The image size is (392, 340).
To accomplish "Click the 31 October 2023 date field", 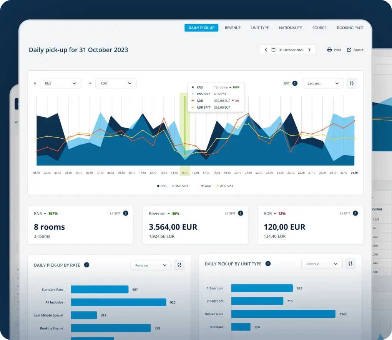I will tap(287, 50).
